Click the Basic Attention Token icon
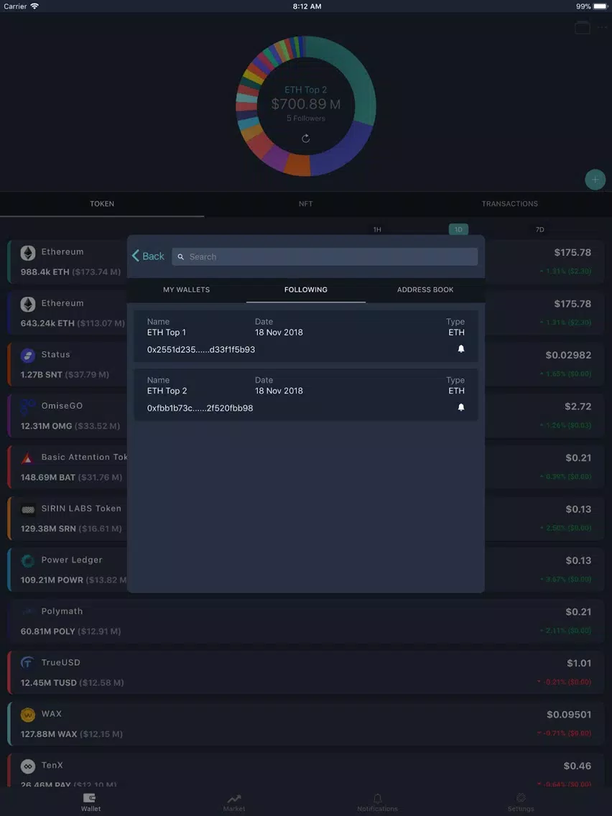 point(28,458)
